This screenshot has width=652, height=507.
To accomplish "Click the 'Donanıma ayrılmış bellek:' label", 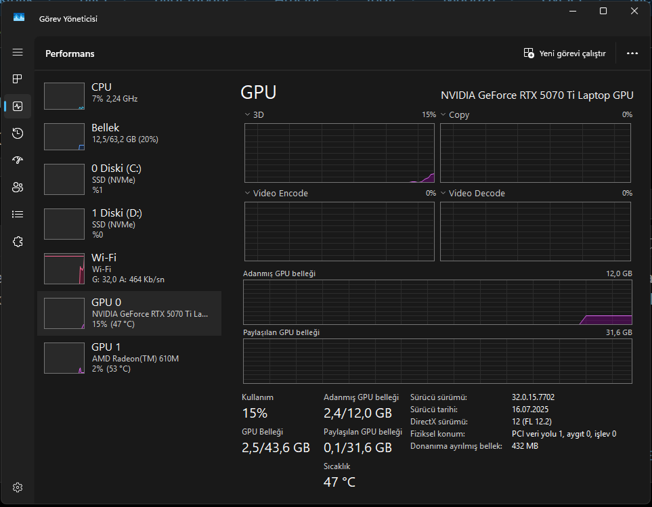I will 456,446.
